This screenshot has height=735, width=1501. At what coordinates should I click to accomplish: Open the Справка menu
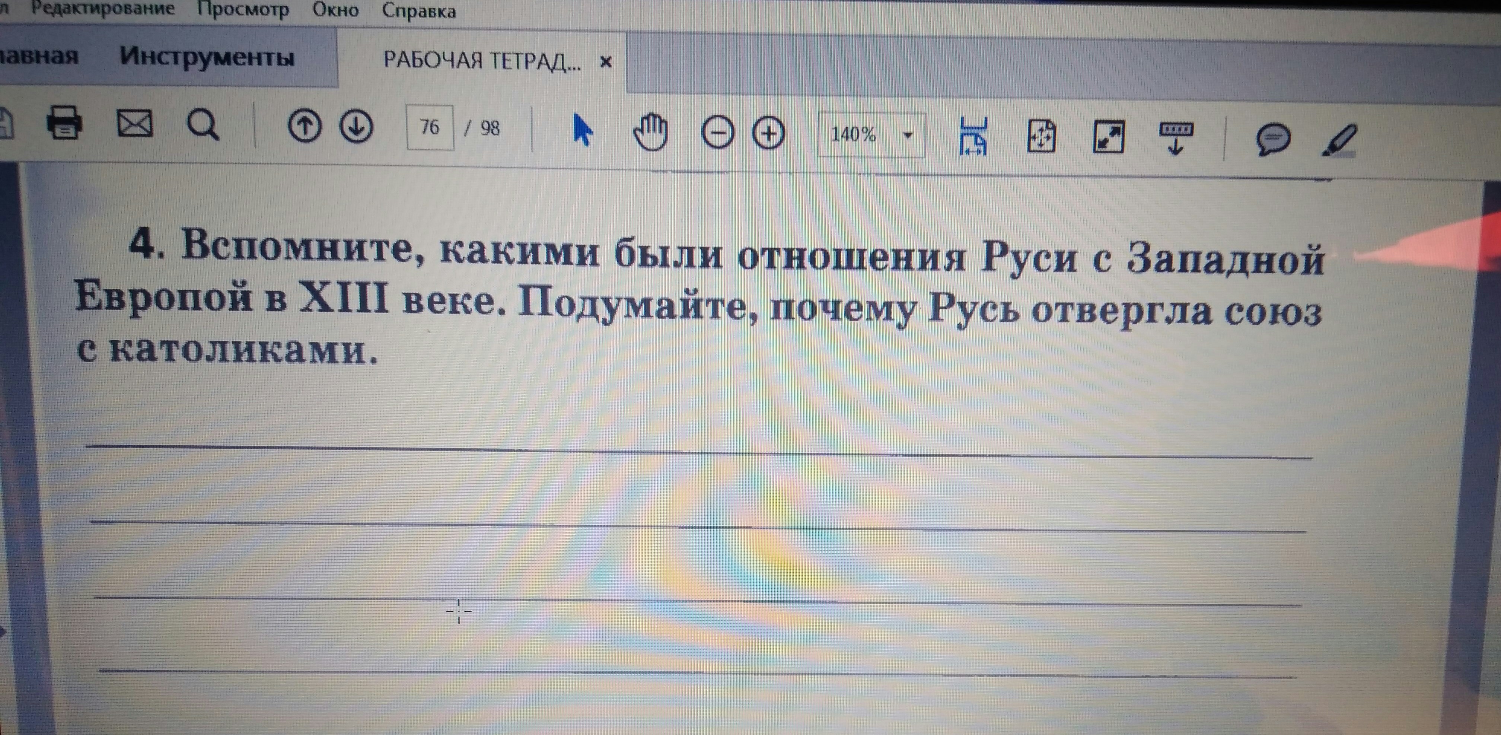[419, 11]
